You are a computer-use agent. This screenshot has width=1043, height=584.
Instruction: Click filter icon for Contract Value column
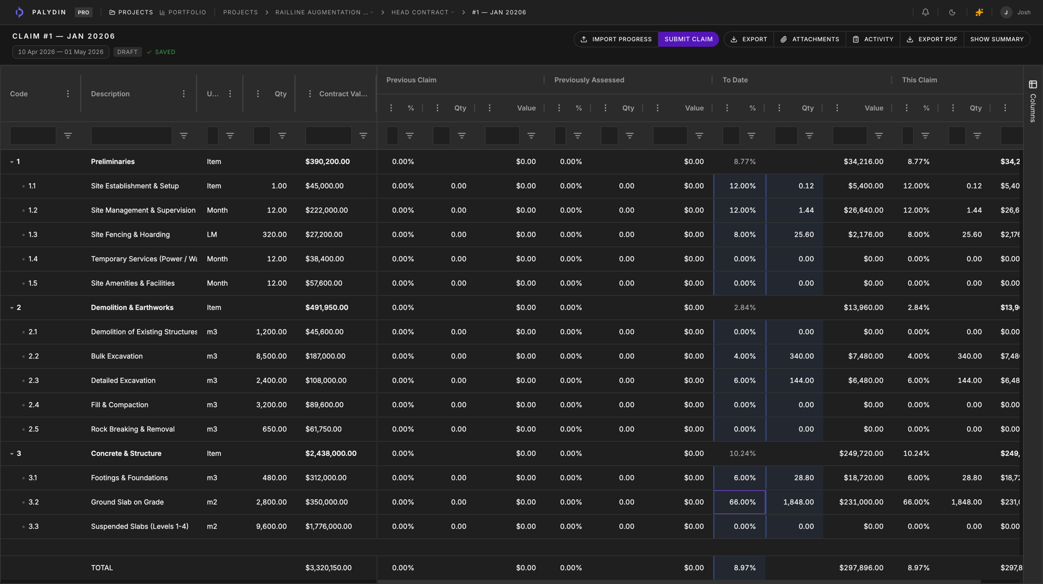[363, 136]
